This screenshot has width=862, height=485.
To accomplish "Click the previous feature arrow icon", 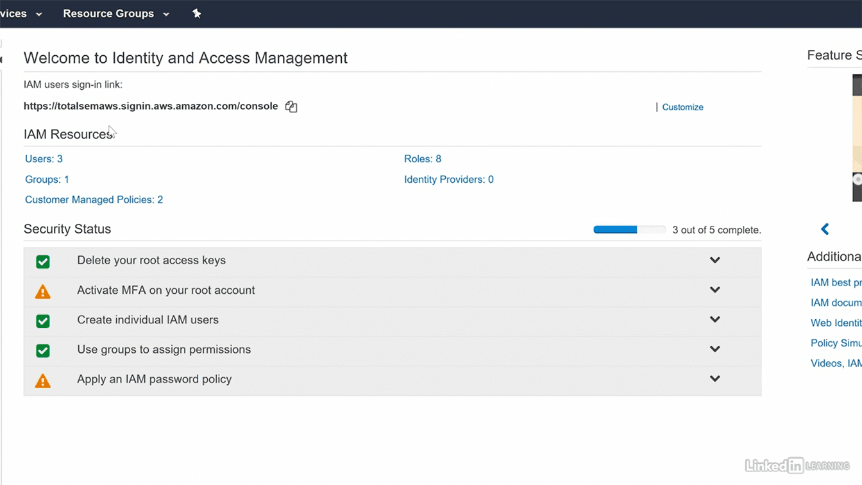I will (x=825, y=229).
